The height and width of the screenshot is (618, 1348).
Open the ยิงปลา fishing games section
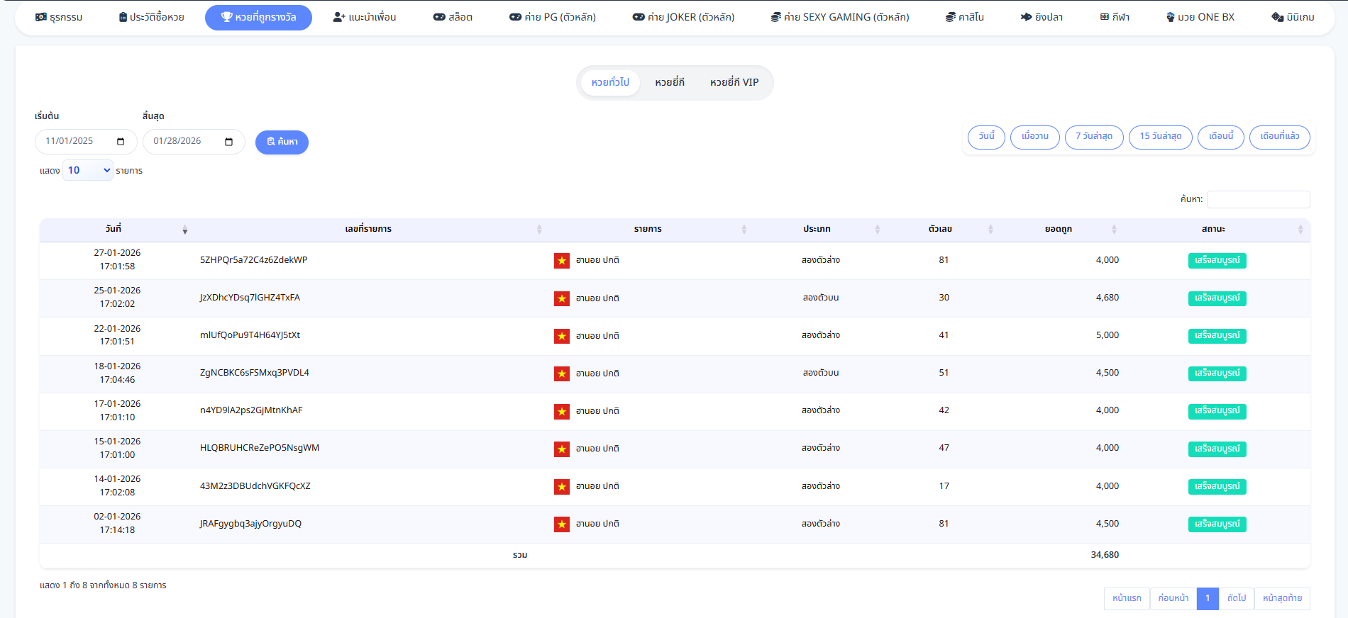(x=1042, y=17)
